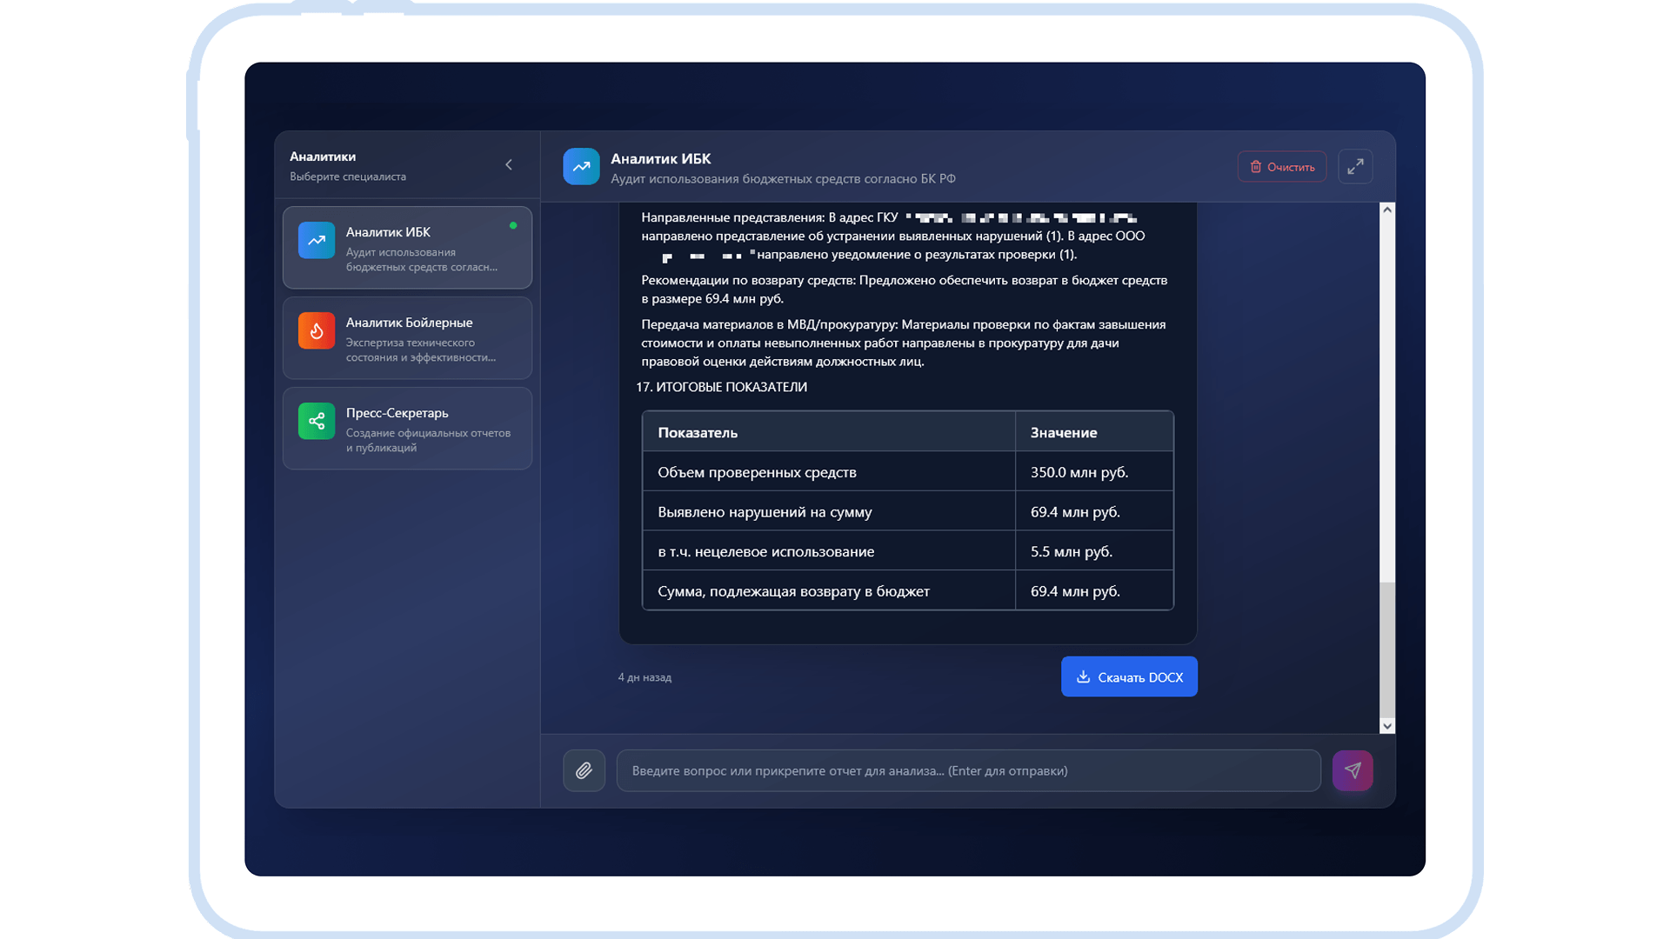The width and height of the screenshot is (1670, 939).
Task: Click the trend icon of Аналитик ИБК in sidebar
Action: (317, 240)
